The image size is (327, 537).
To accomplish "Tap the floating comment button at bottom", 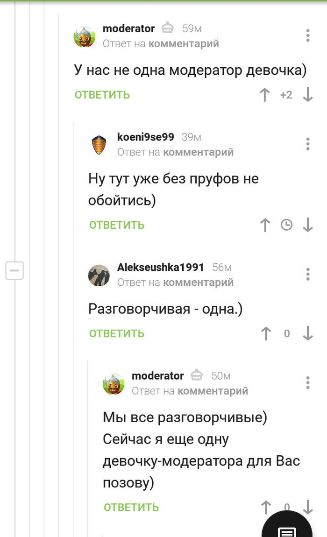I will 287,527.
